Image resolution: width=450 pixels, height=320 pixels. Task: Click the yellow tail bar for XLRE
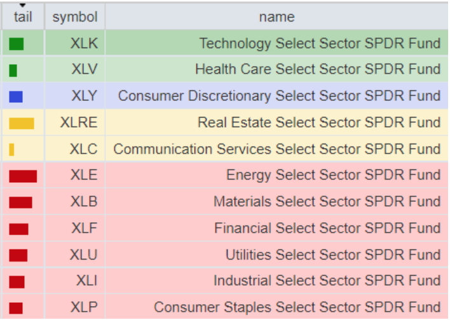pos(22,123)
